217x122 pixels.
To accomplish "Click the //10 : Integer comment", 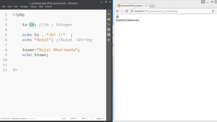I will pyautogui.click(x=56, y=25).
